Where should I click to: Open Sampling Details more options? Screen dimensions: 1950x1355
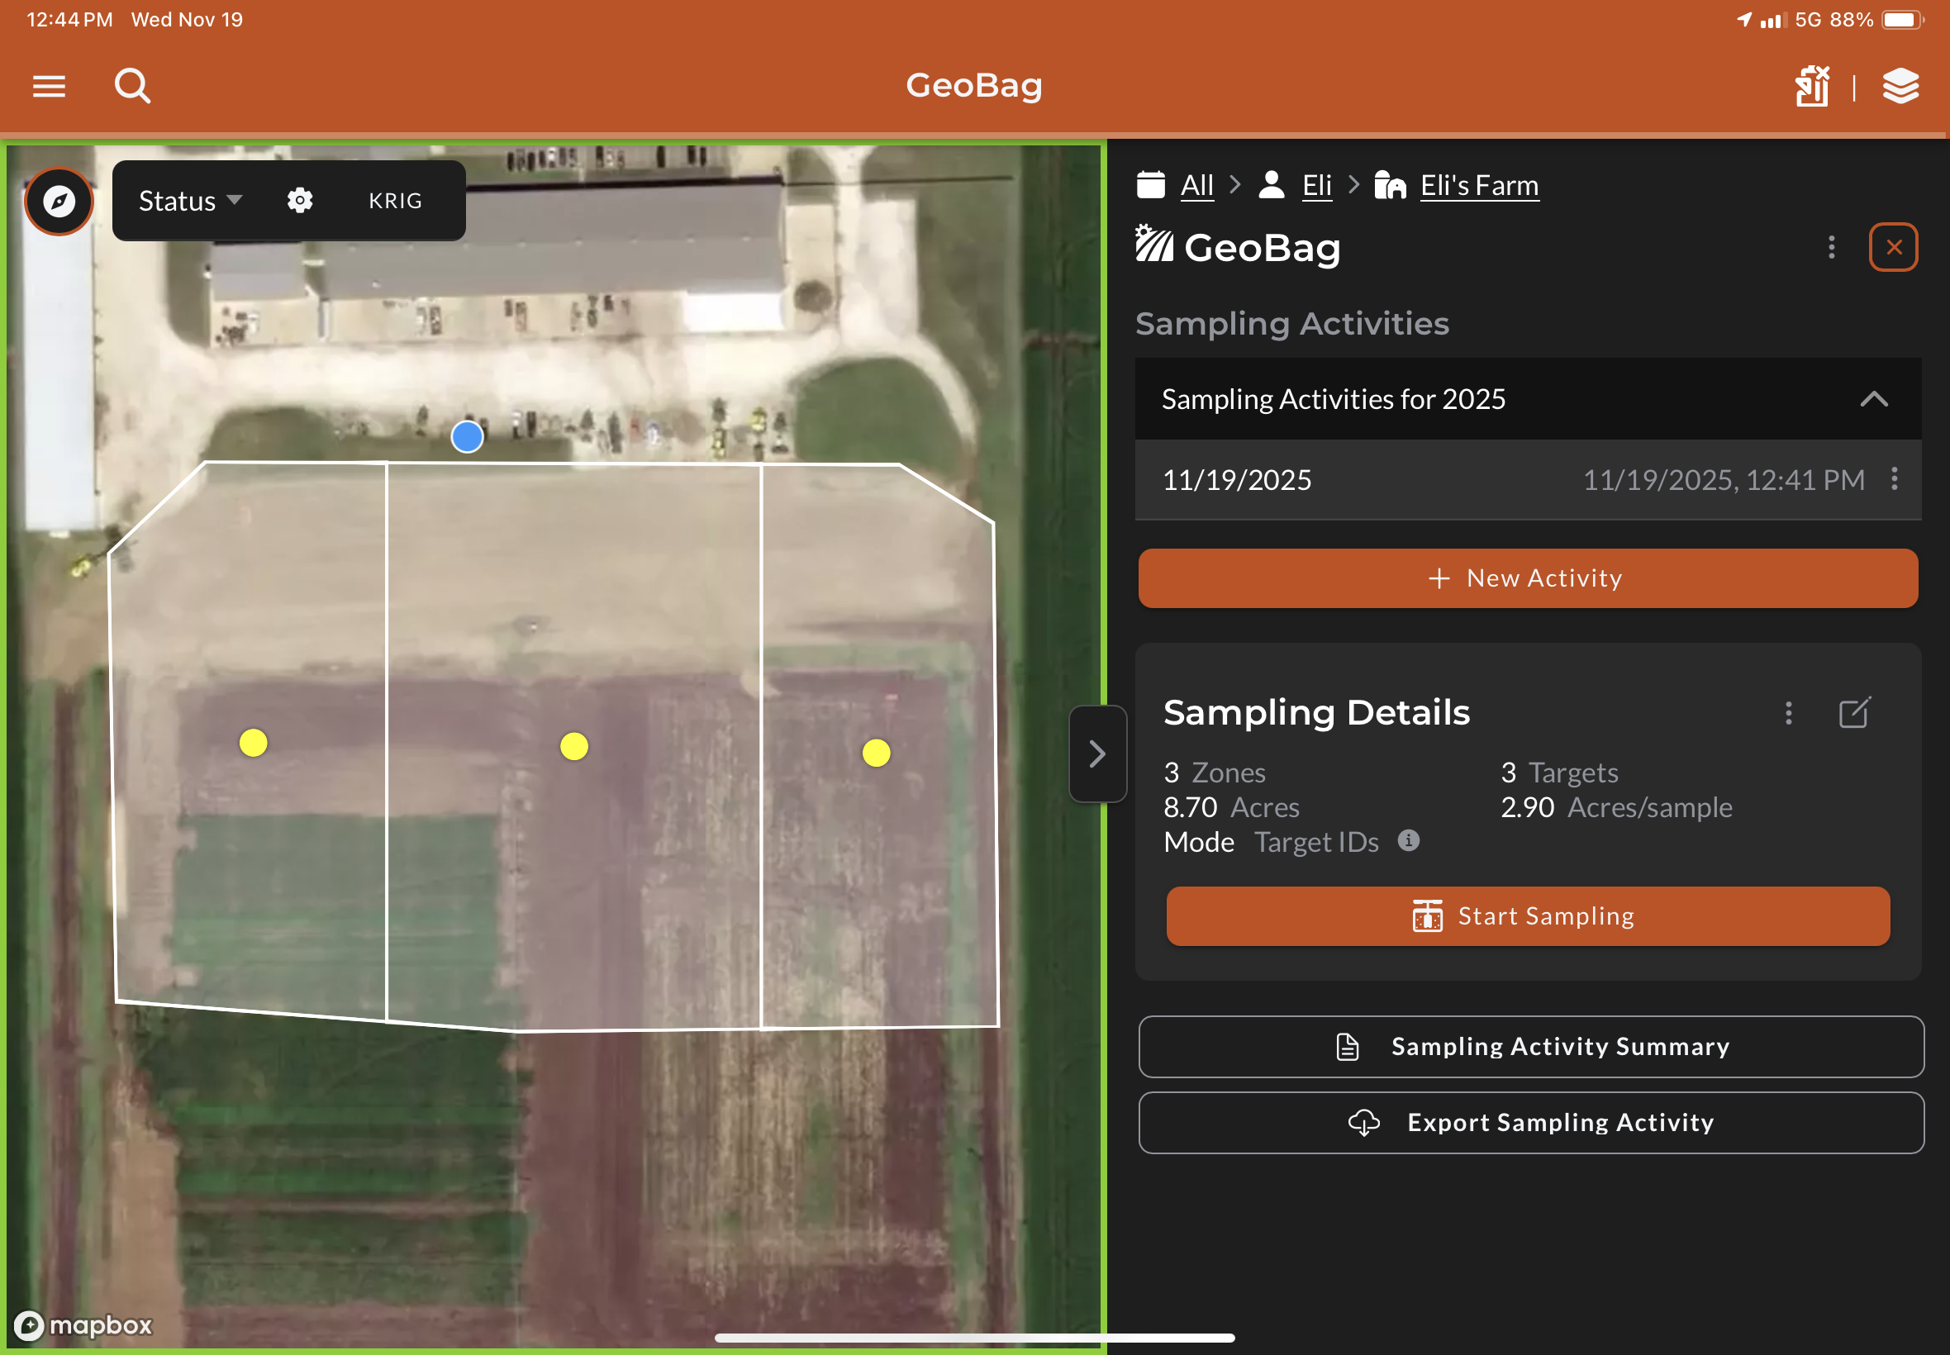click(1789, 712)
